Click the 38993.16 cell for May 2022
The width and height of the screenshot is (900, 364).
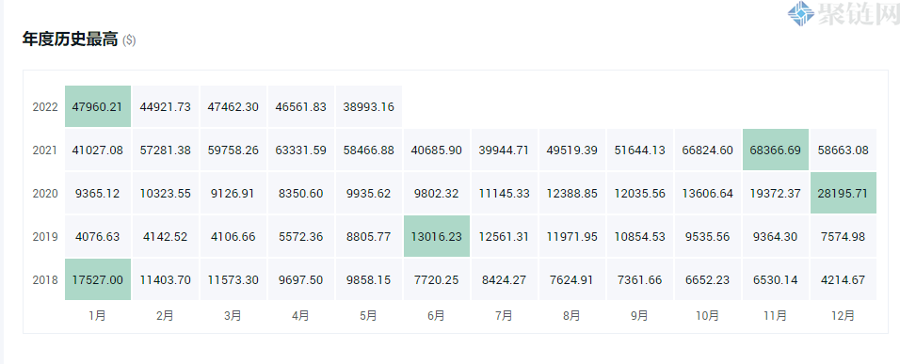click(368, 106)
